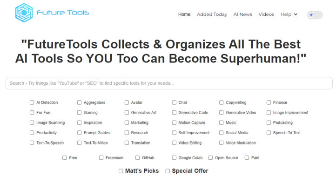Screen dimensions: 336x177
Task: Enable the Generative Art filter
Action: [127, 113]
